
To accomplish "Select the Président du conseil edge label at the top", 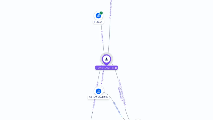I will point(111,9).
